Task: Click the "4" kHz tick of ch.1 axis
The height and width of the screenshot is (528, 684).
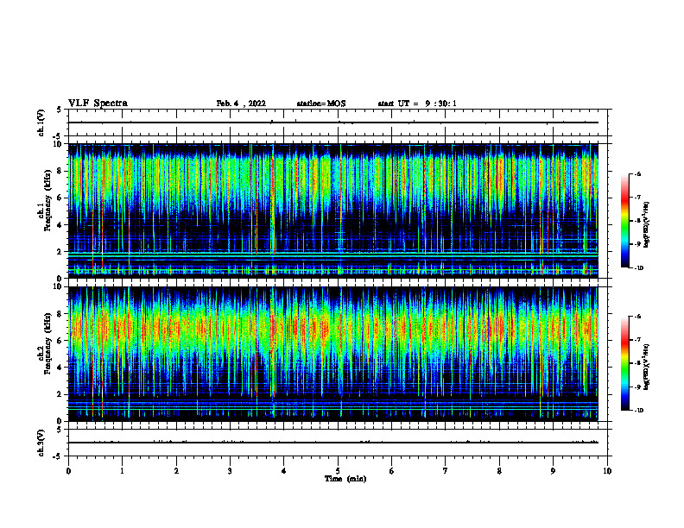Action: (x=60, y=225)
